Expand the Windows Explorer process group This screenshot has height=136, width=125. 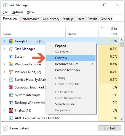point(4,64)
